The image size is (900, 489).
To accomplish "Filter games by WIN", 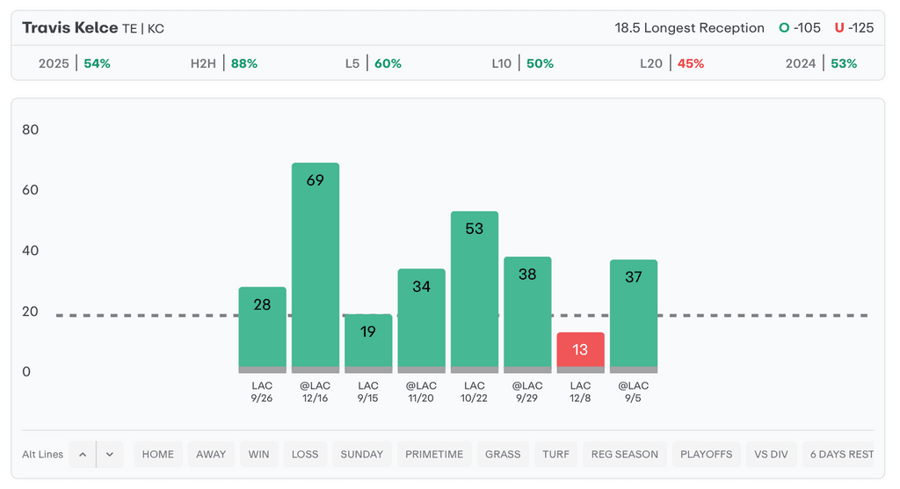I will [x=259, y=455].
